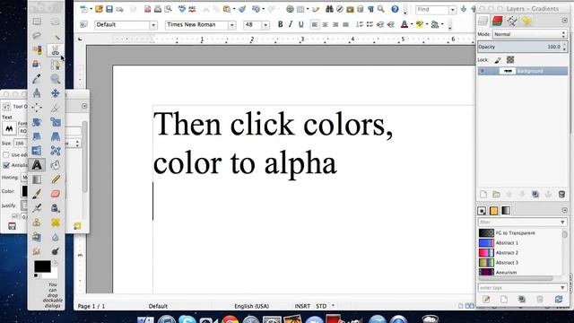This screenshot has width=574, height=323.
Task: Switch to the Undo History tab
Action: tap(526, 21)
